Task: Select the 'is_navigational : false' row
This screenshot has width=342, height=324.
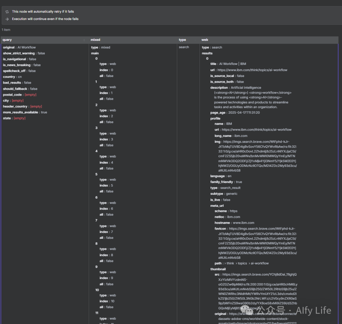Action: (x=19, y=59)
